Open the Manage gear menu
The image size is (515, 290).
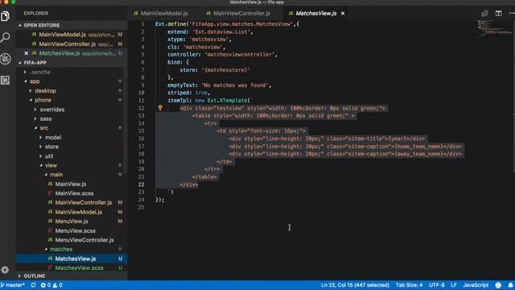coord(5,270)
